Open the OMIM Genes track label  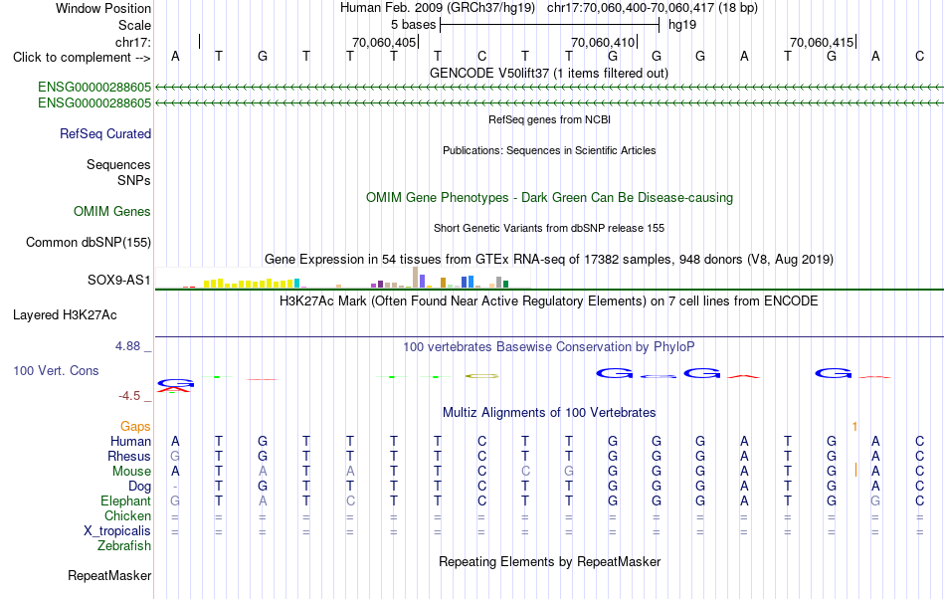point(111,212)
